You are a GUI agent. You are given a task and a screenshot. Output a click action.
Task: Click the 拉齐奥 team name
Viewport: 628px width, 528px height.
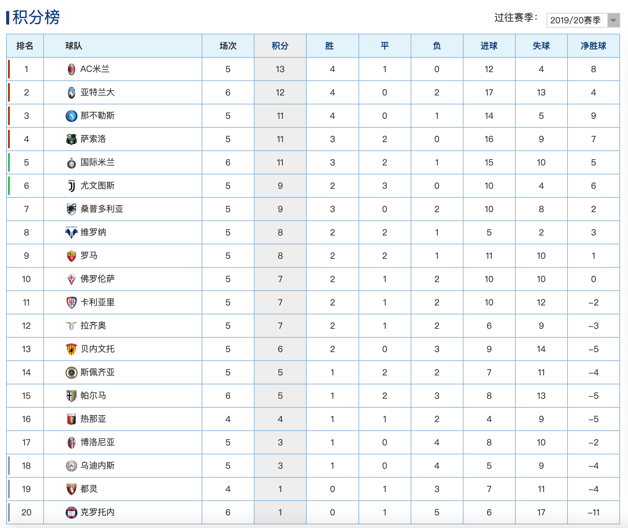pyautogui.click(x=93, y=326)
